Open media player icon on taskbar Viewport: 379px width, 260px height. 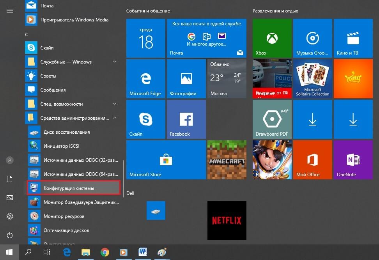click(x=124, y=253)
